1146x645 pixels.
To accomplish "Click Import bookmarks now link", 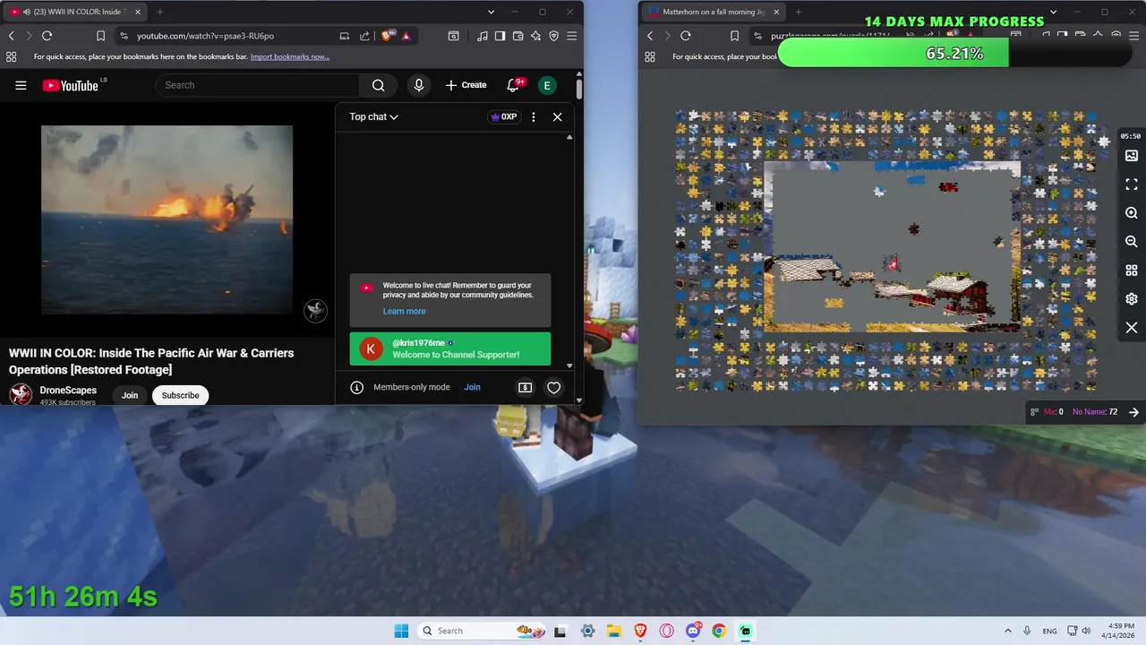I will [x=290, y=56].
